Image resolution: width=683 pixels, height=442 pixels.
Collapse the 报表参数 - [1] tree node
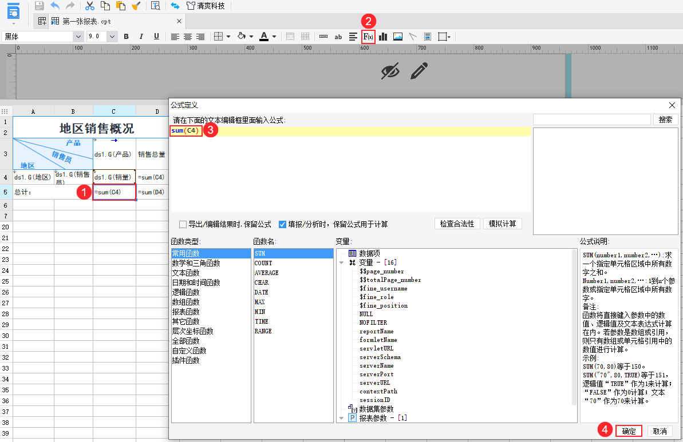(x=341, y=418)
